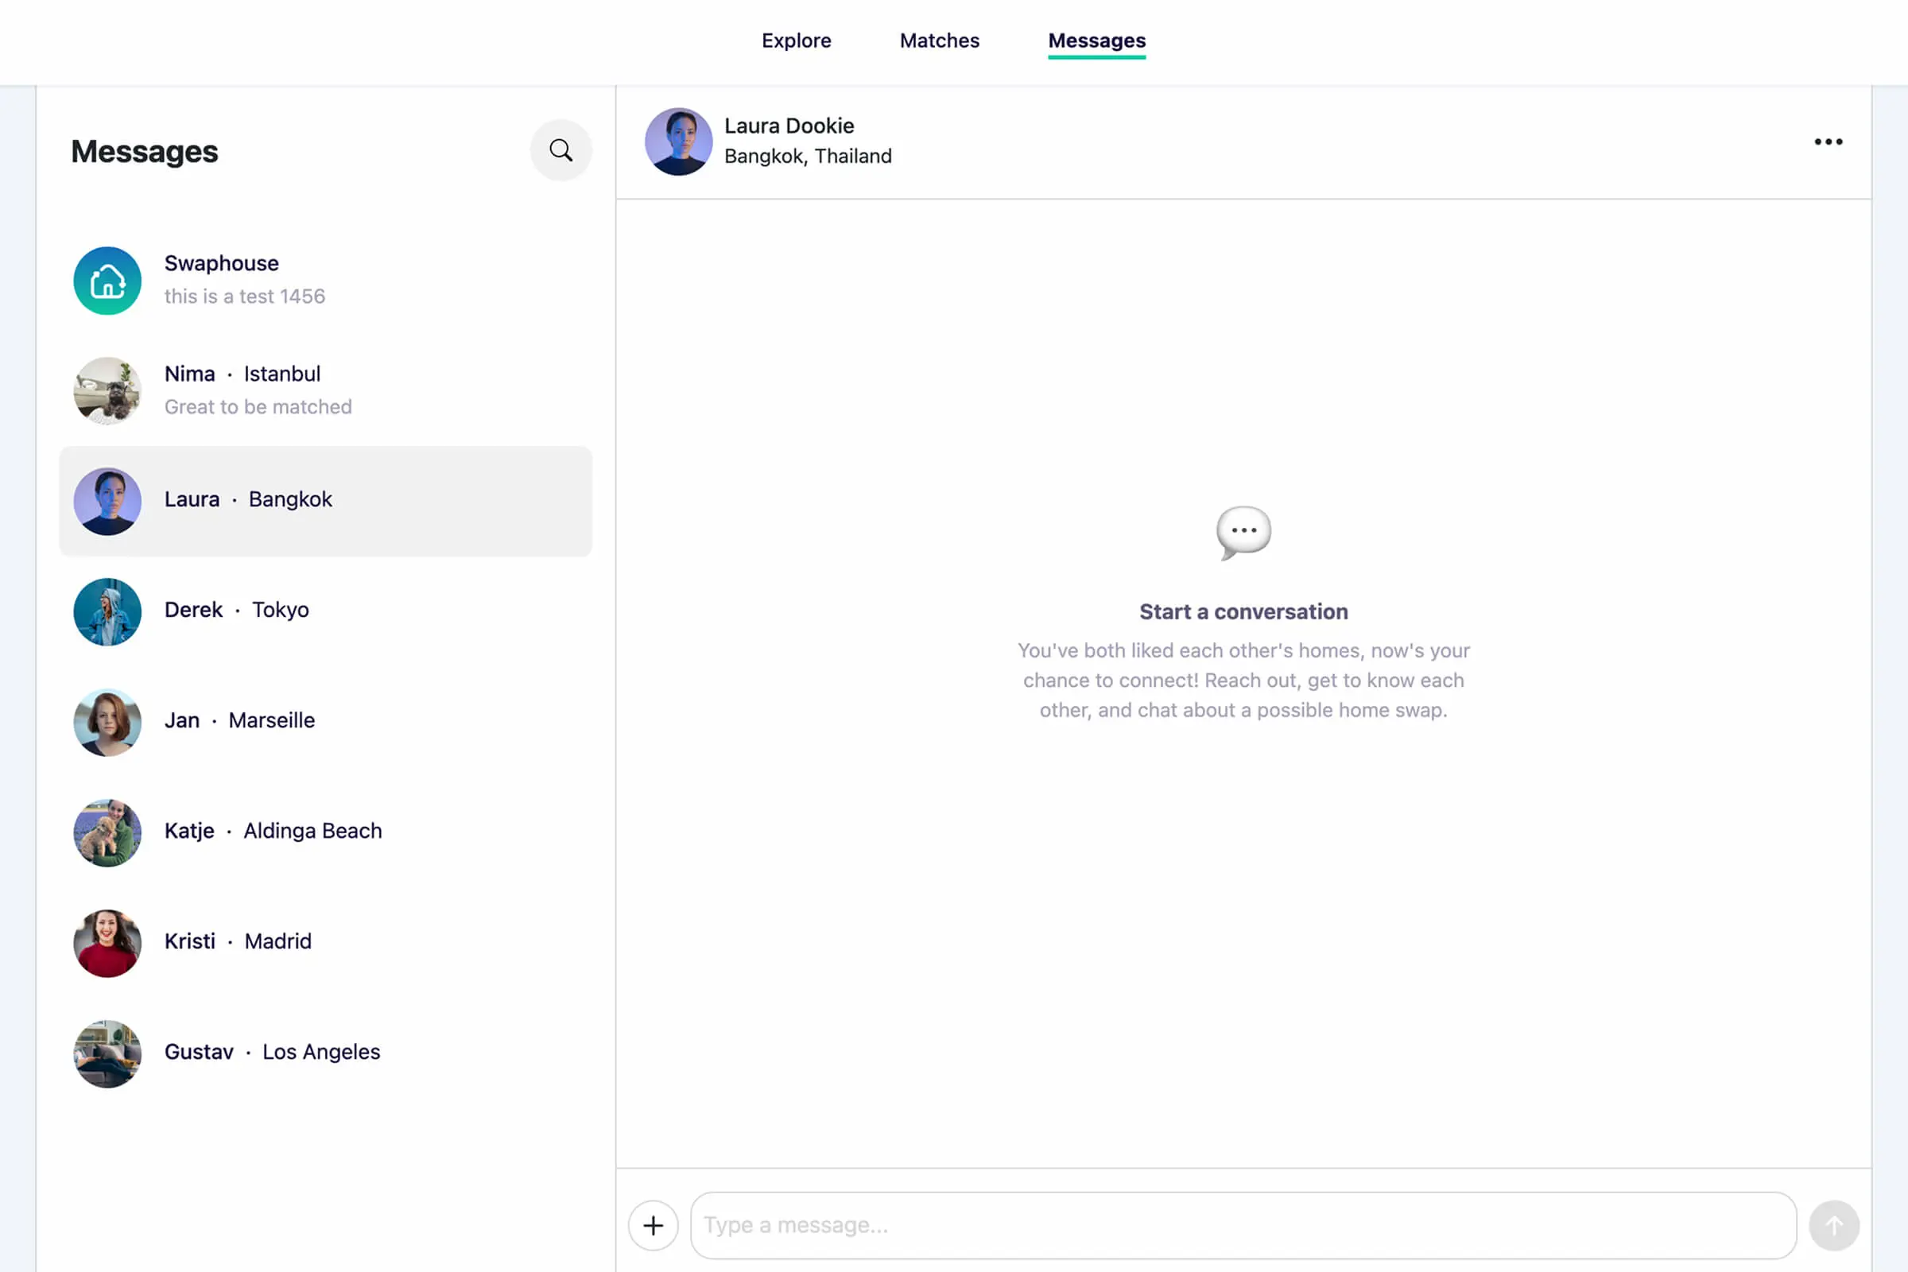Select the Messages tab
1908x1272 pixels.
click(1096, 41)
